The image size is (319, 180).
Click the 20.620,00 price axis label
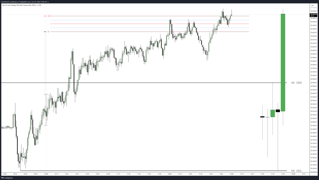click(x=313, y=36)
